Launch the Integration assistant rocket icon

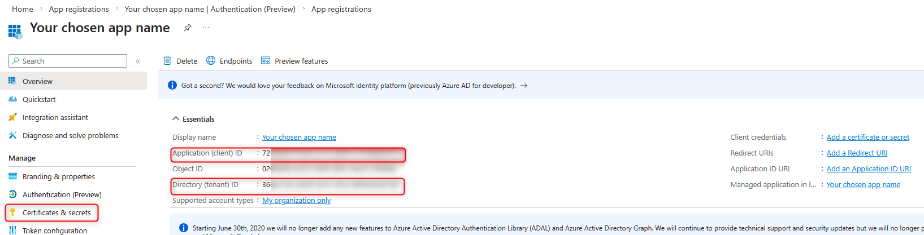point(12,117)
